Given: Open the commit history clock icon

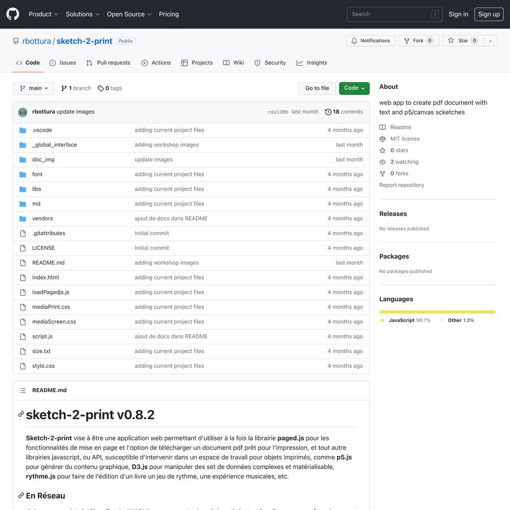Looking at the screenshot, I should point(328,112).
